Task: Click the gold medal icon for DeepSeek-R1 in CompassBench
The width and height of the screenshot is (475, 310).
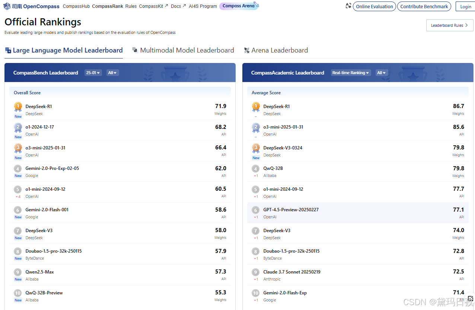Action: (18, 107)
